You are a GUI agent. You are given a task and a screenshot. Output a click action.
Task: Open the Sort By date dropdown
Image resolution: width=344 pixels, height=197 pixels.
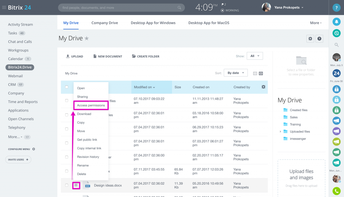tap(235, 73)
